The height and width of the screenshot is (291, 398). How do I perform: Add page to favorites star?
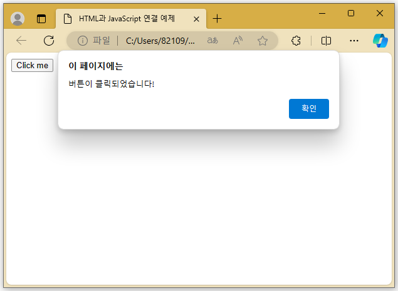(263, 41)
